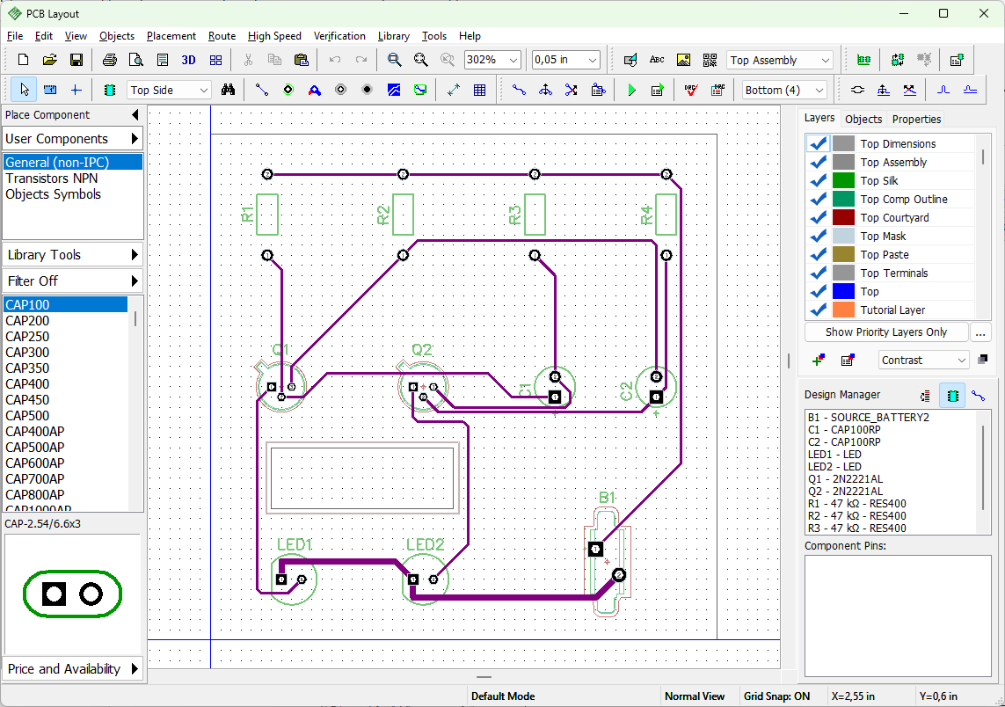Open the 3D preview
The height and width of the screenshot is (707, 1005).
point(188,60)
